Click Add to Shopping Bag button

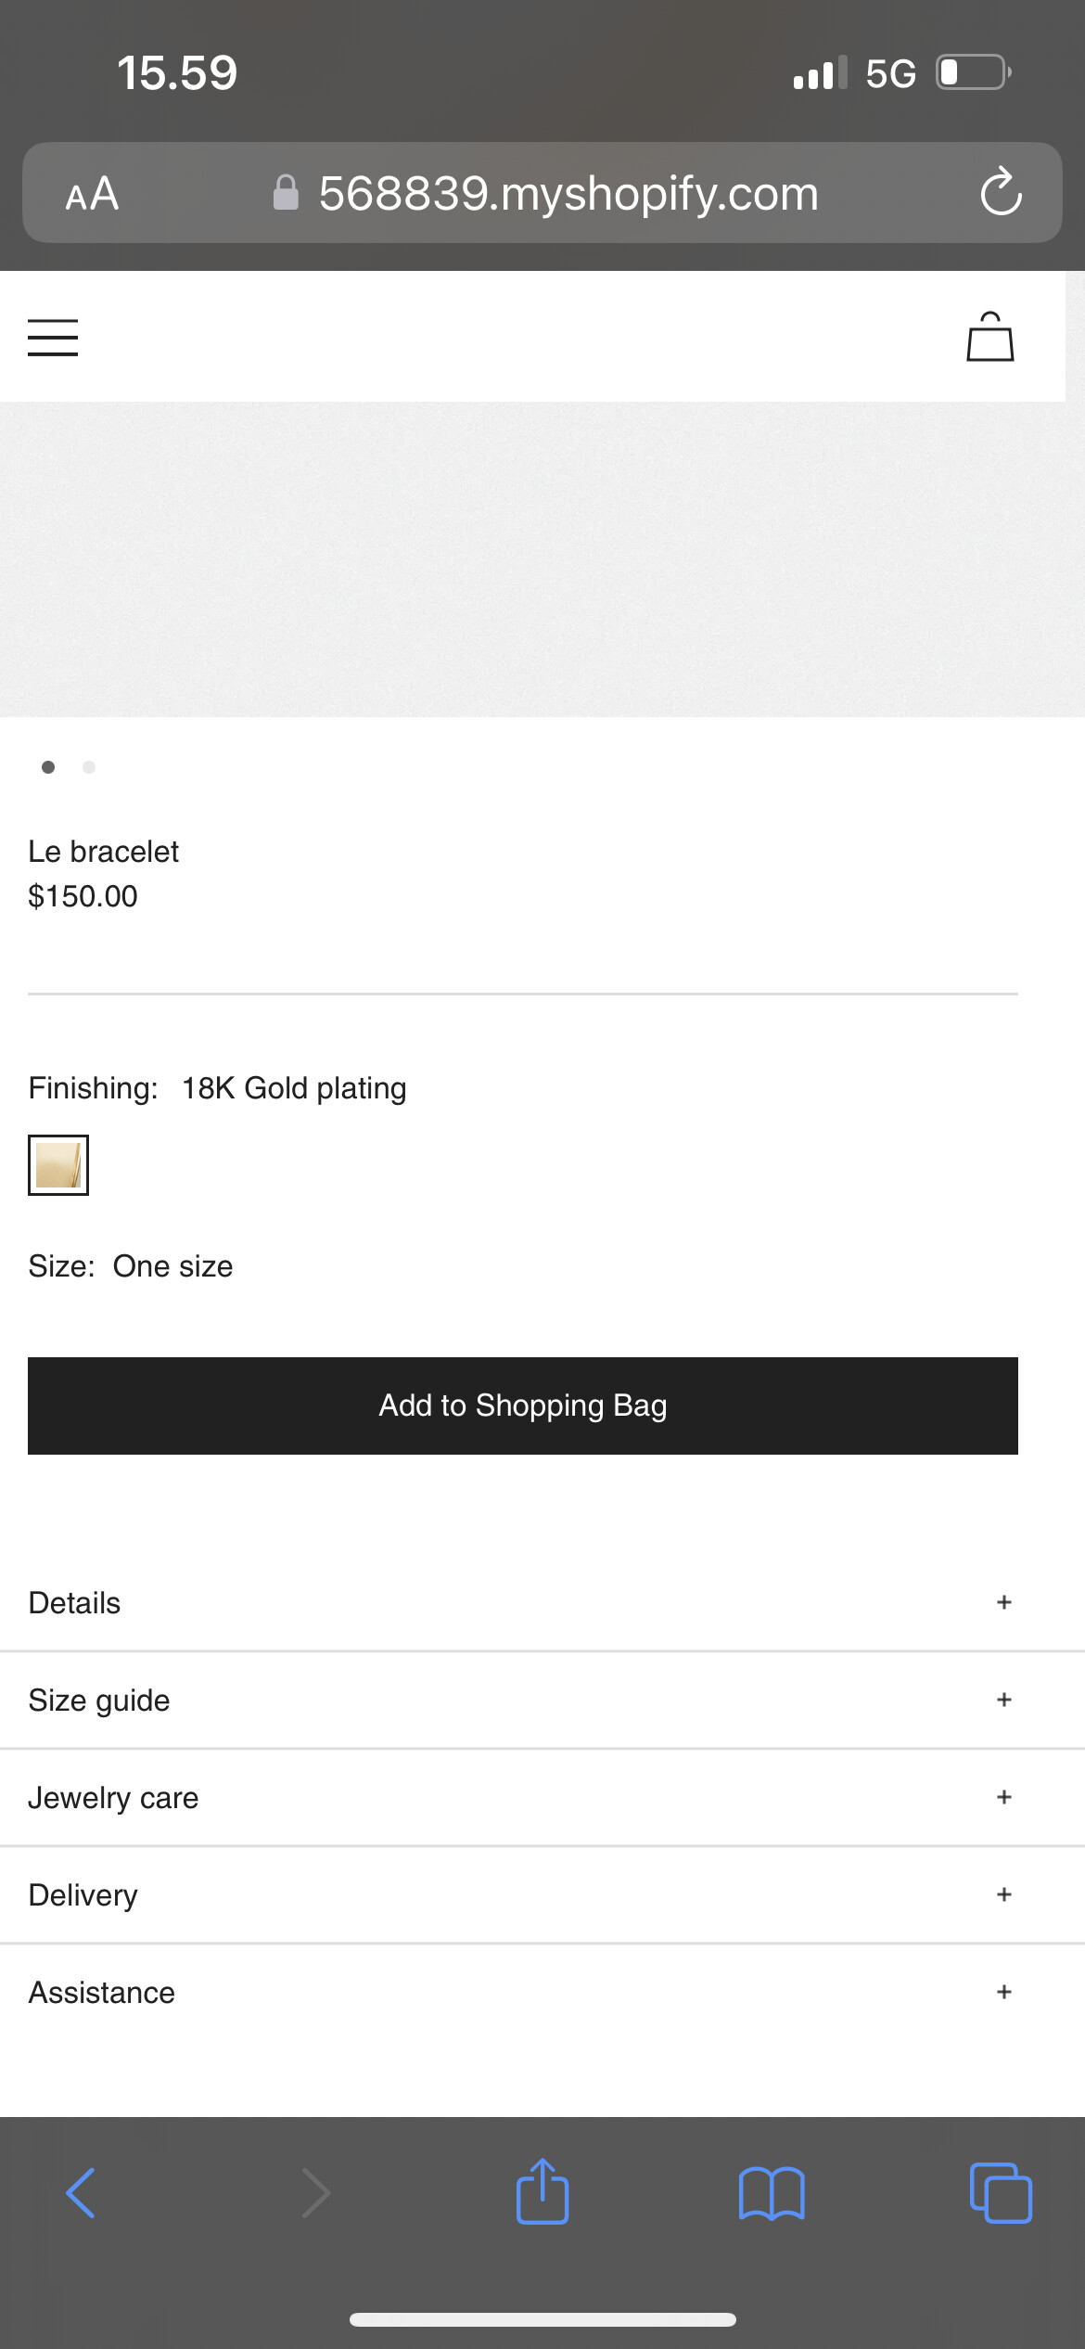[523, 1406]
